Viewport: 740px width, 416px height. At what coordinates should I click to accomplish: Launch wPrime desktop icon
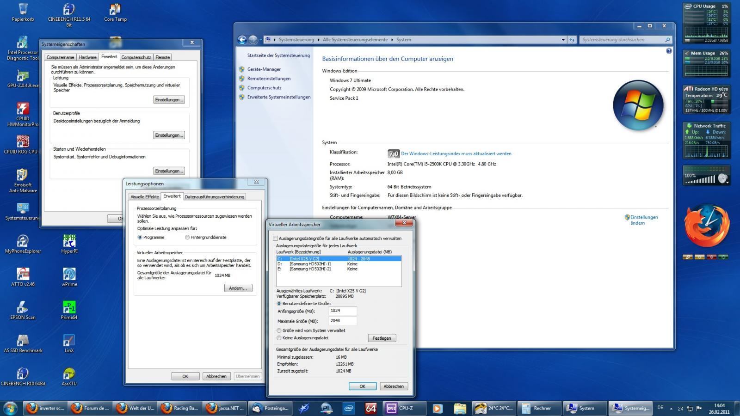69,276
